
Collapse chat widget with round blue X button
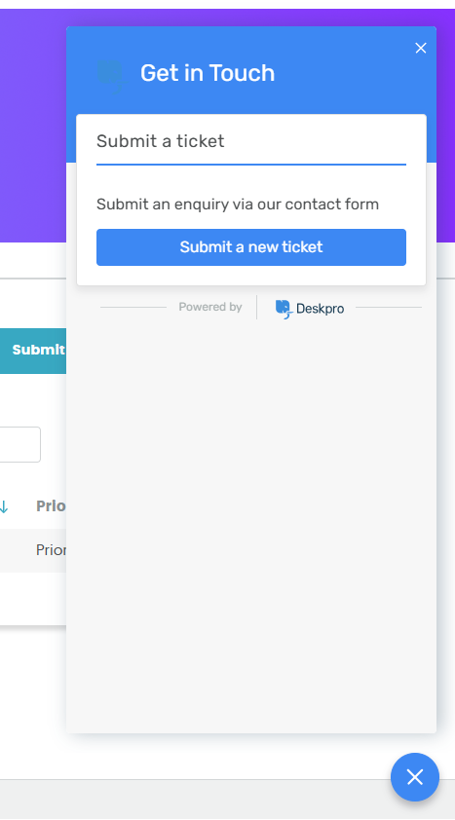415,777
